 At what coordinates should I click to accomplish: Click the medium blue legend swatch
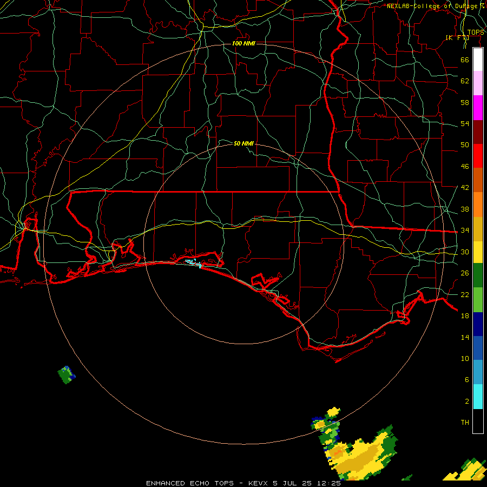point(478,348)
